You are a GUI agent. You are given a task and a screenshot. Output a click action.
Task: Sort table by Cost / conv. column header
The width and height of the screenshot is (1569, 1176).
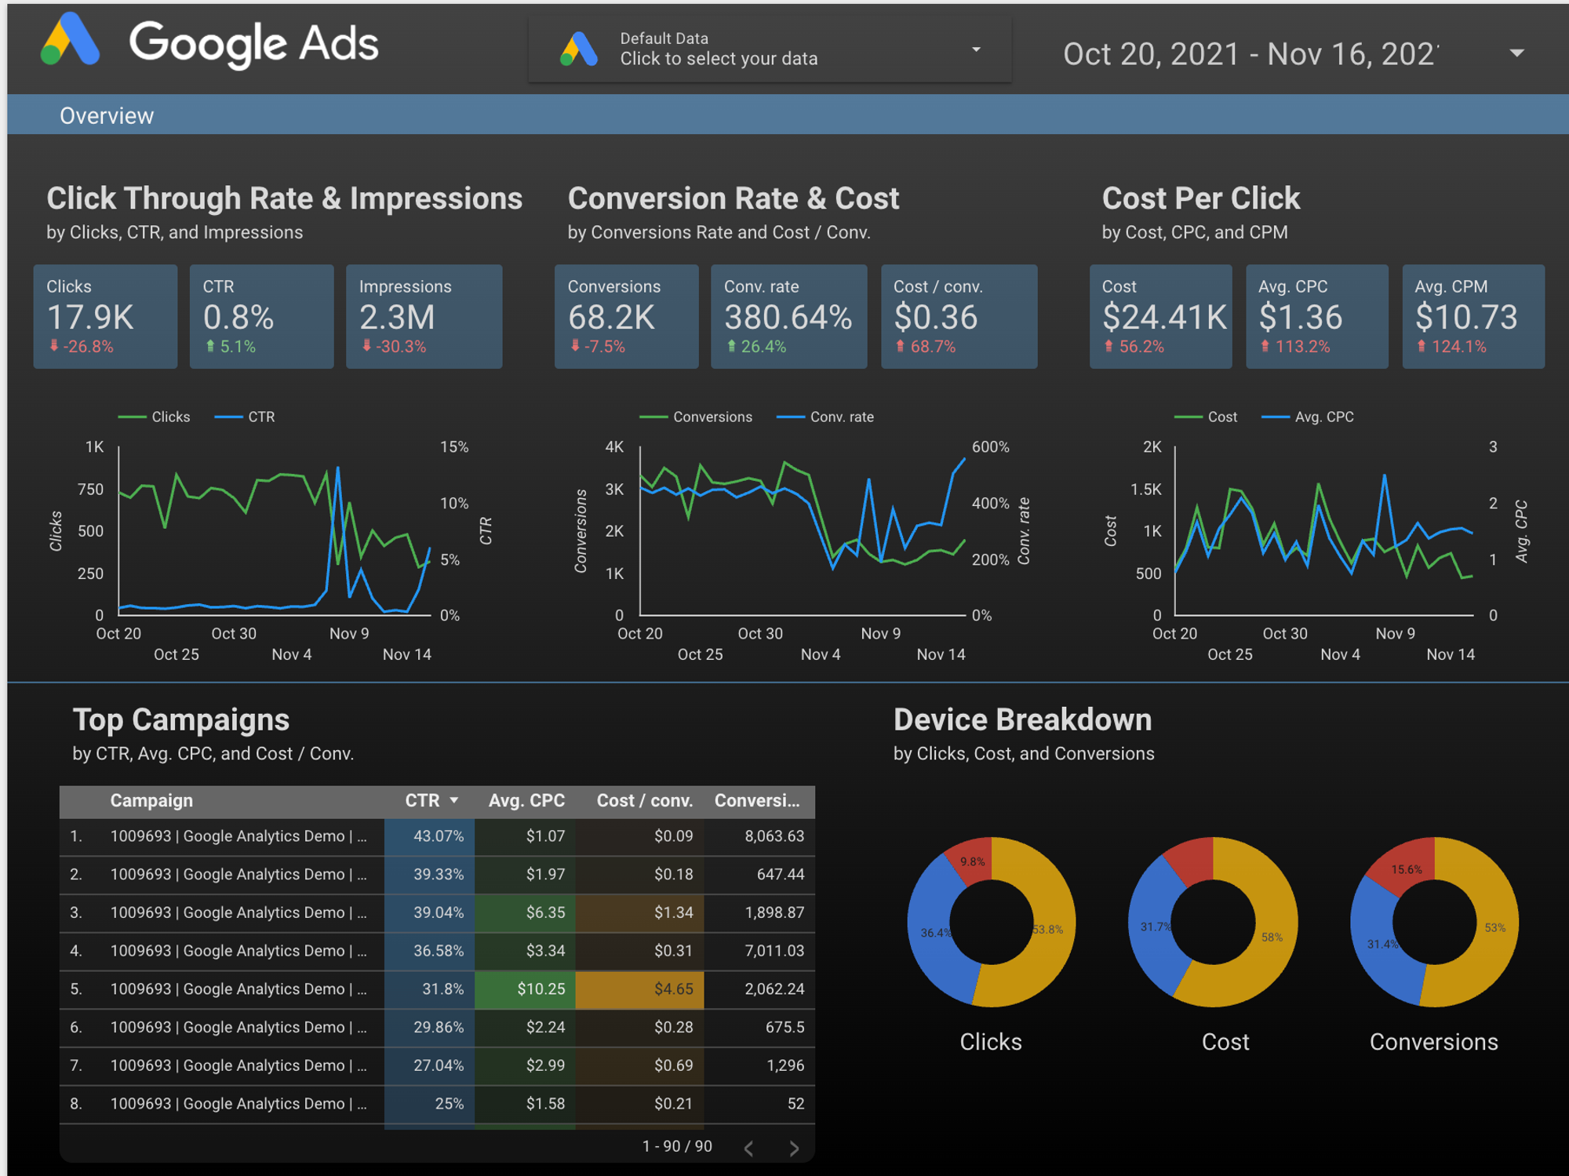pyautogui.click(x=644, y=800)
